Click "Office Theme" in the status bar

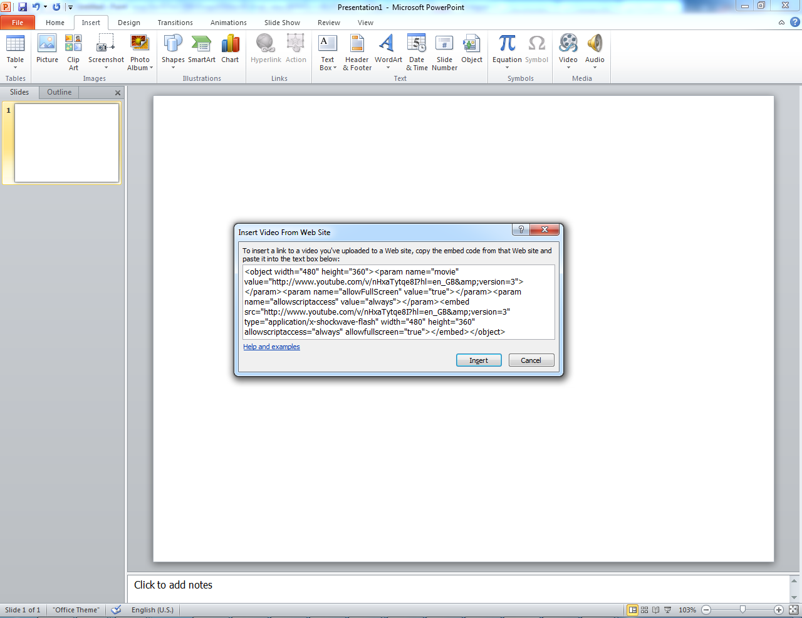pyautogui.click(x=76, y=610)
